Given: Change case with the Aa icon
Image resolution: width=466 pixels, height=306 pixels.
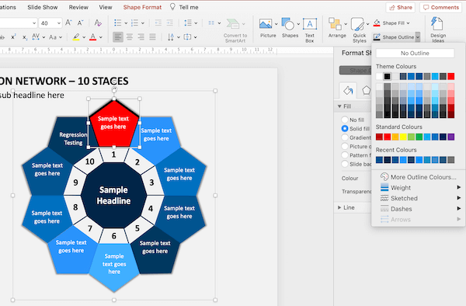Looking at the screenshot, I should coord(53,37).
